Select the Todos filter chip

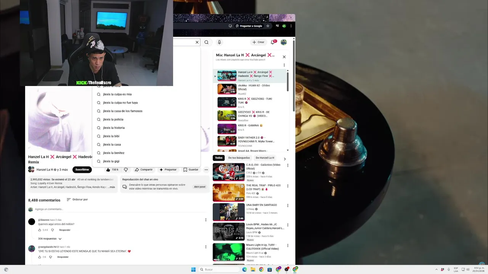[x=218, y=158]
